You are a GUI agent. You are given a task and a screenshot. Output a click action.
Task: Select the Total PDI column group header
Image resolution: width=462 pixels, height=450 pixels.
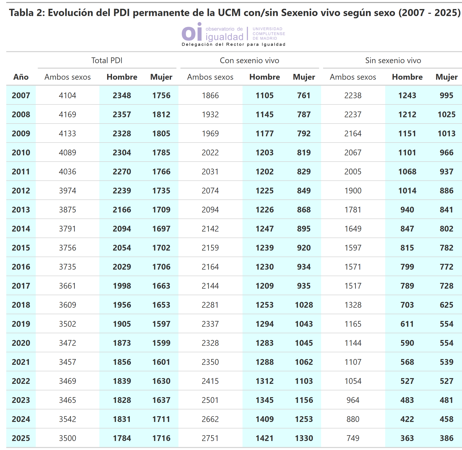point(107,60)
